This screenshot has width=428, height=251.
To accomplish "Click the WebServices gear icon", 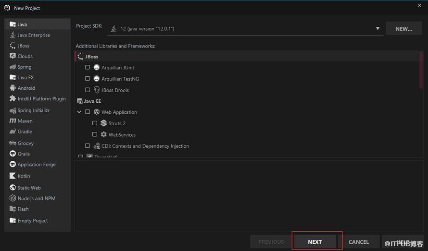I will click(x=103, y=134).
